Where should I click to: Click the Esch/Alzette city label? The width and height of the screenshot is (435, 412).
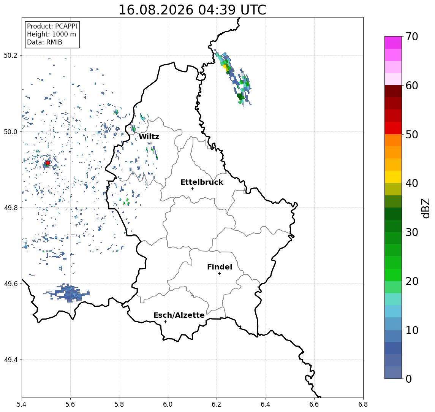click(x=179, y=315)
